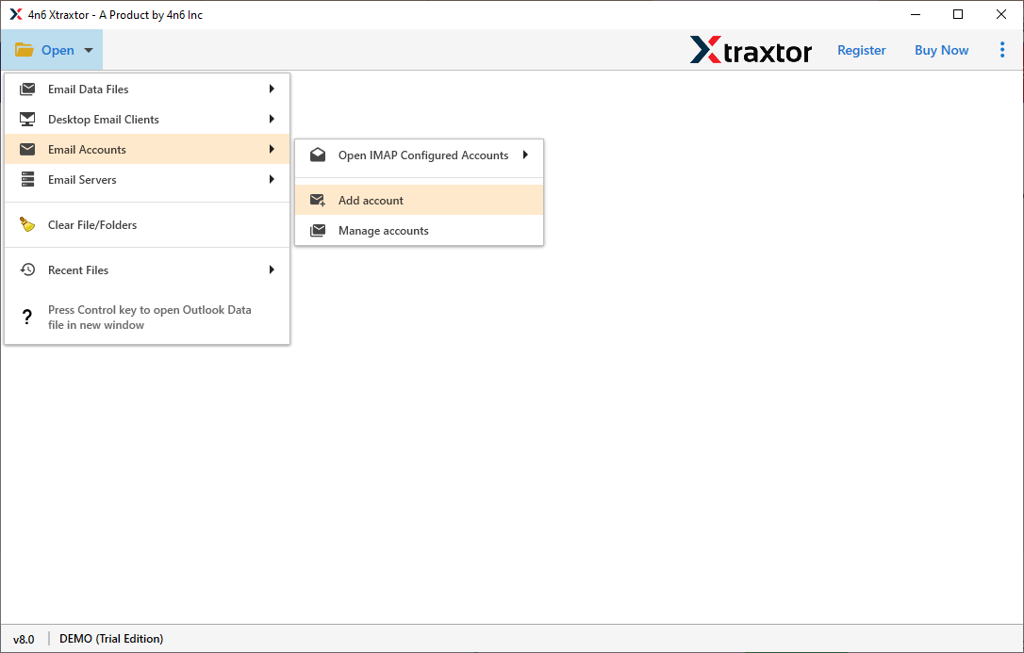
Task: Expand the Open button dropdown arrow
Action: pyautogui.click(x=88, y=50)
